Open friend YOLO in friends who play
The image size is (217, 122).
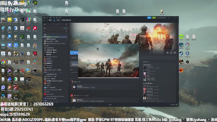(x=149, y=73)
